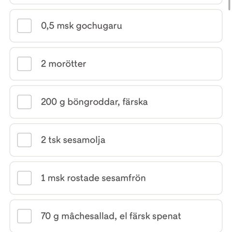Check off 1 msk rostade sesamfrön
The width and height of the screenshot is (232, 232).
point(24,178)
